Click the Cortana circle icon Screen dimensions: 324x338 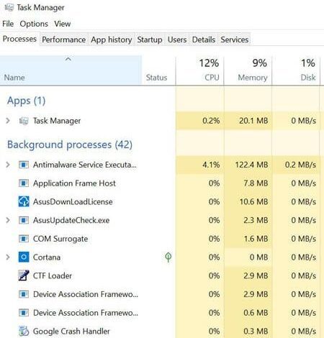tap(24, 257)
